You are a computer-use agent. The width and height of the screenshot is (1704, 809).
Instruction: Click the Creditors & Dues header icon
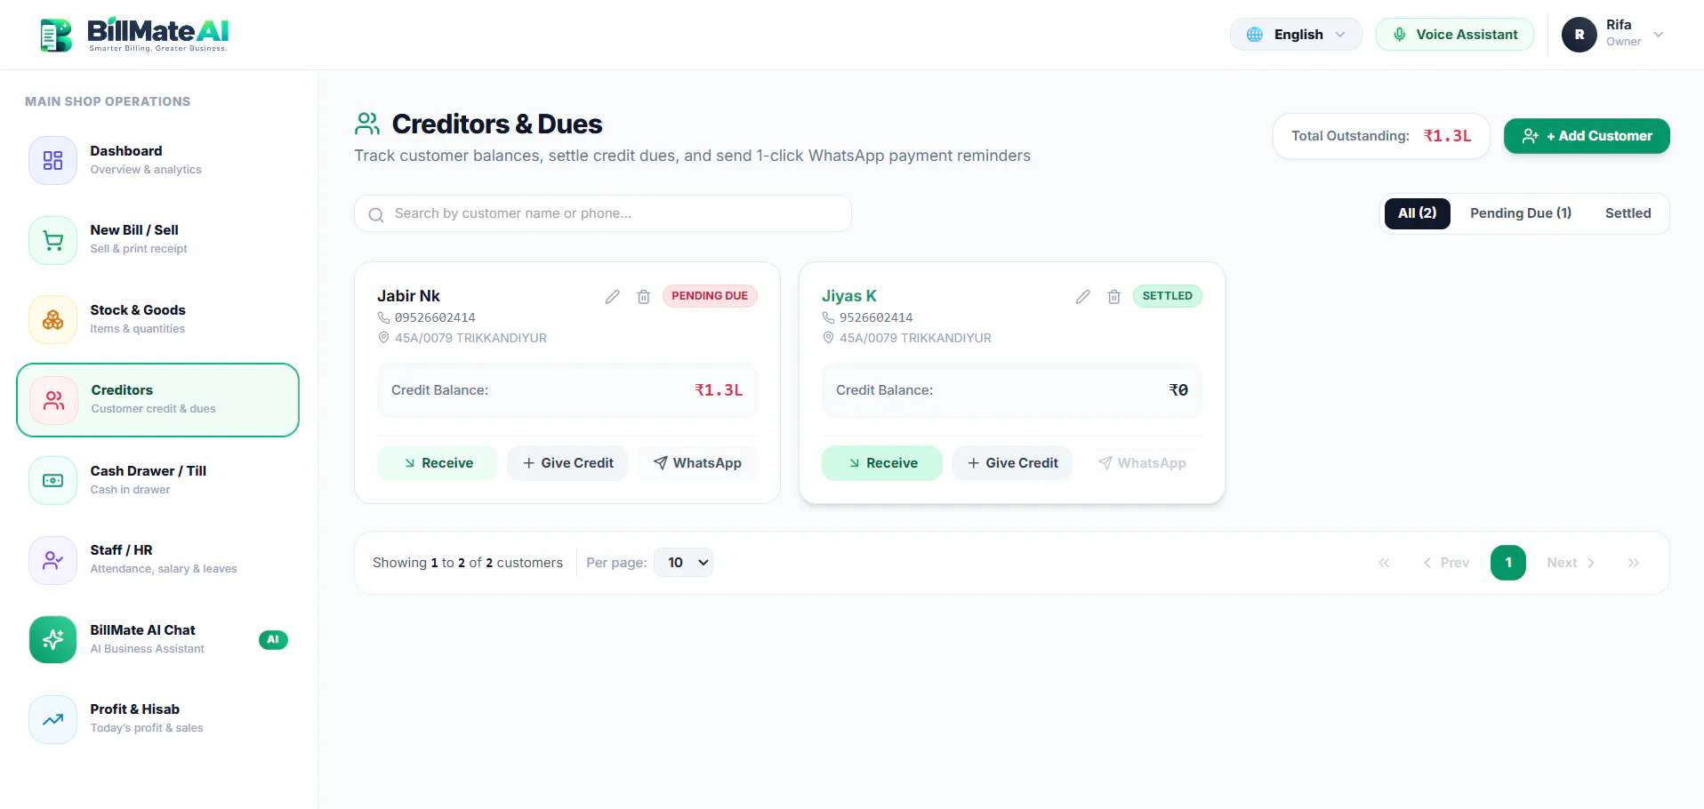(367, 124)
